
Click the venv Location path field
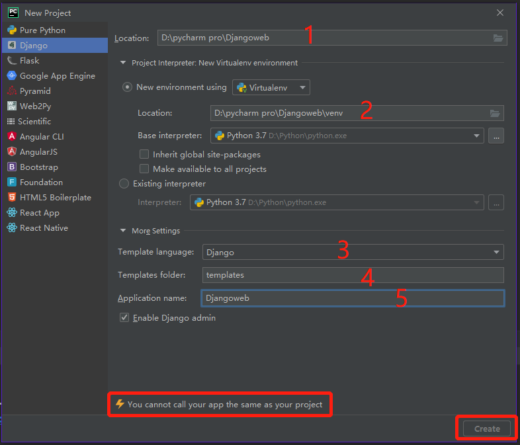[357, 113]
